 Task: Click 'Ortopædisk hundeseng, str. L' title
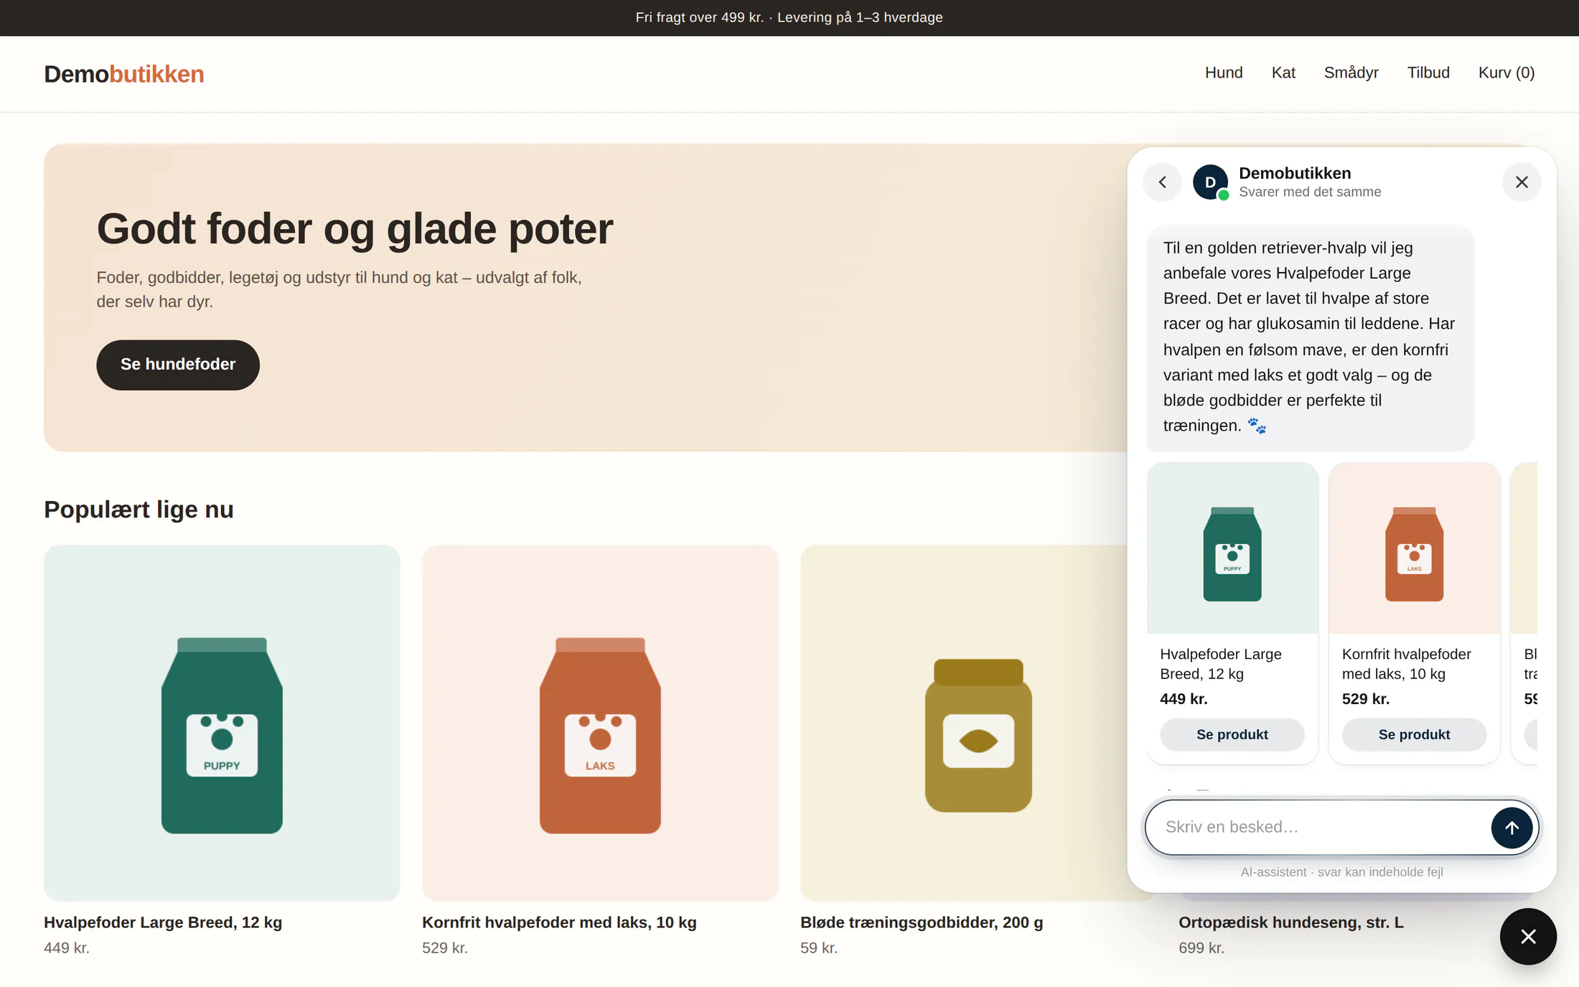[x=1290, y=922]
